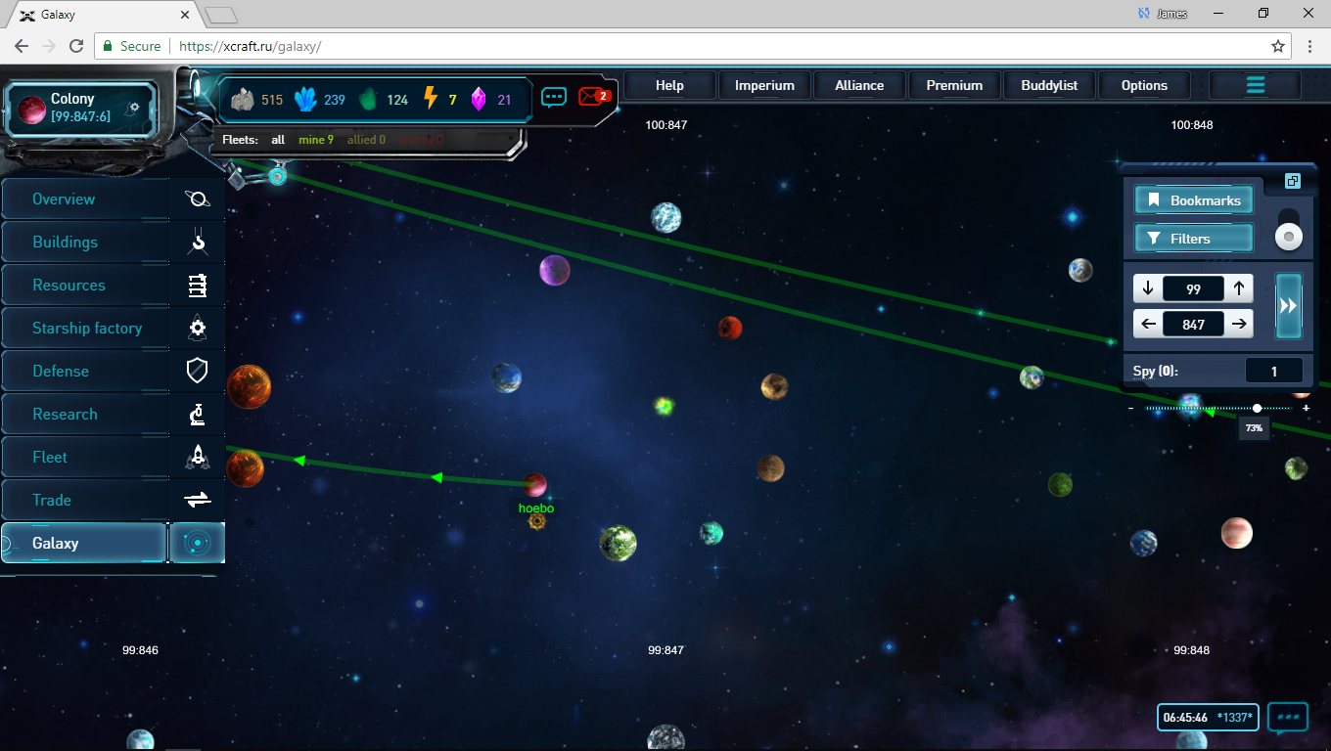This screenshot has width=1331, height=751.
Task: Open the unread messages envelope icon
Action: (x=593, y=97)
